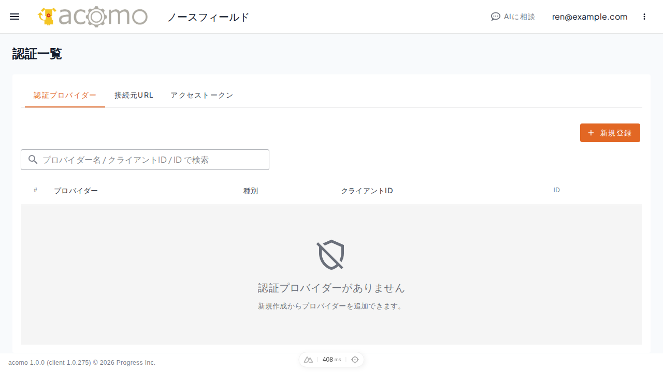Click the devtools mountain logo icon
The image size is (663, 372).
(308, 360)
